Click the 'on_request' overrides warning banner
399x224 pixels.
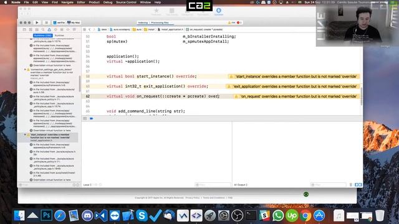(297, 96)
